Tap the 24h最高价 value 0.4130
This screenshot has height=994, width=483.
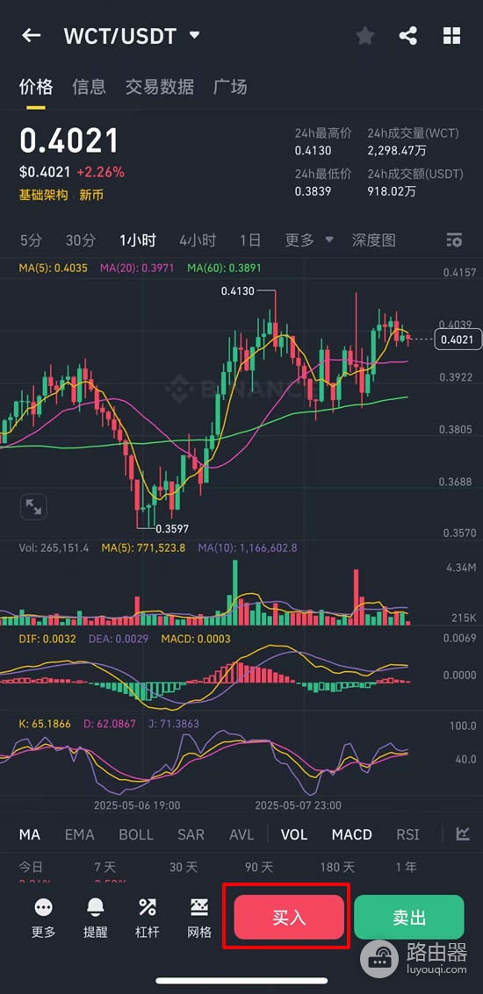[313, 151]
